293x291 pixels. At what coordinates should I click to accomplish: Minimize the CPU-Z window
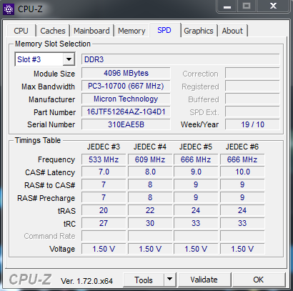point(227,6)
